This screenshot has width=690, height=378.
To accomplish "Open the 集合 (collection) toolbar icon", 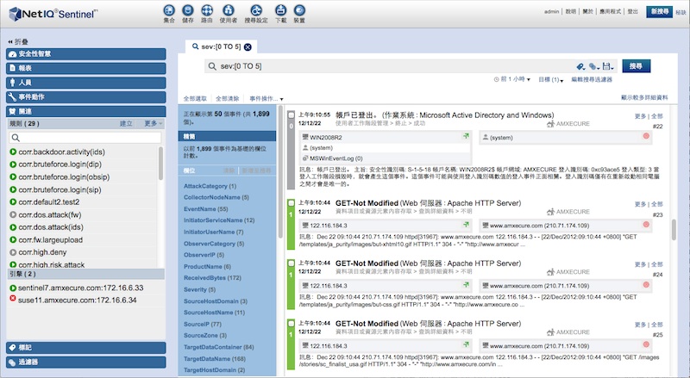I will (169, 10).
